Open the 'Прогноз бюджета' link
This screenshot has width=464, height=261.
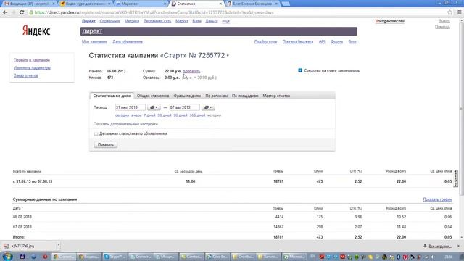(x=298, y=42)
